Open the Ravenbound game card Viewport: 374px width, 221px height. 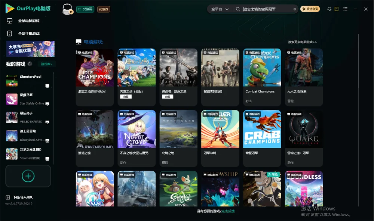click(x=95, y=138)
